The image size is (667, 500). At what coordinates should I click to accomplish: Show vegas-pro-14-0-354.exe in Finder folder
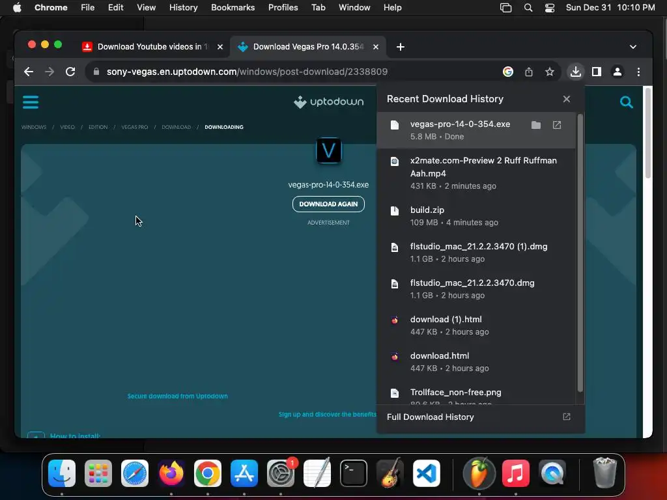point(536,125)
